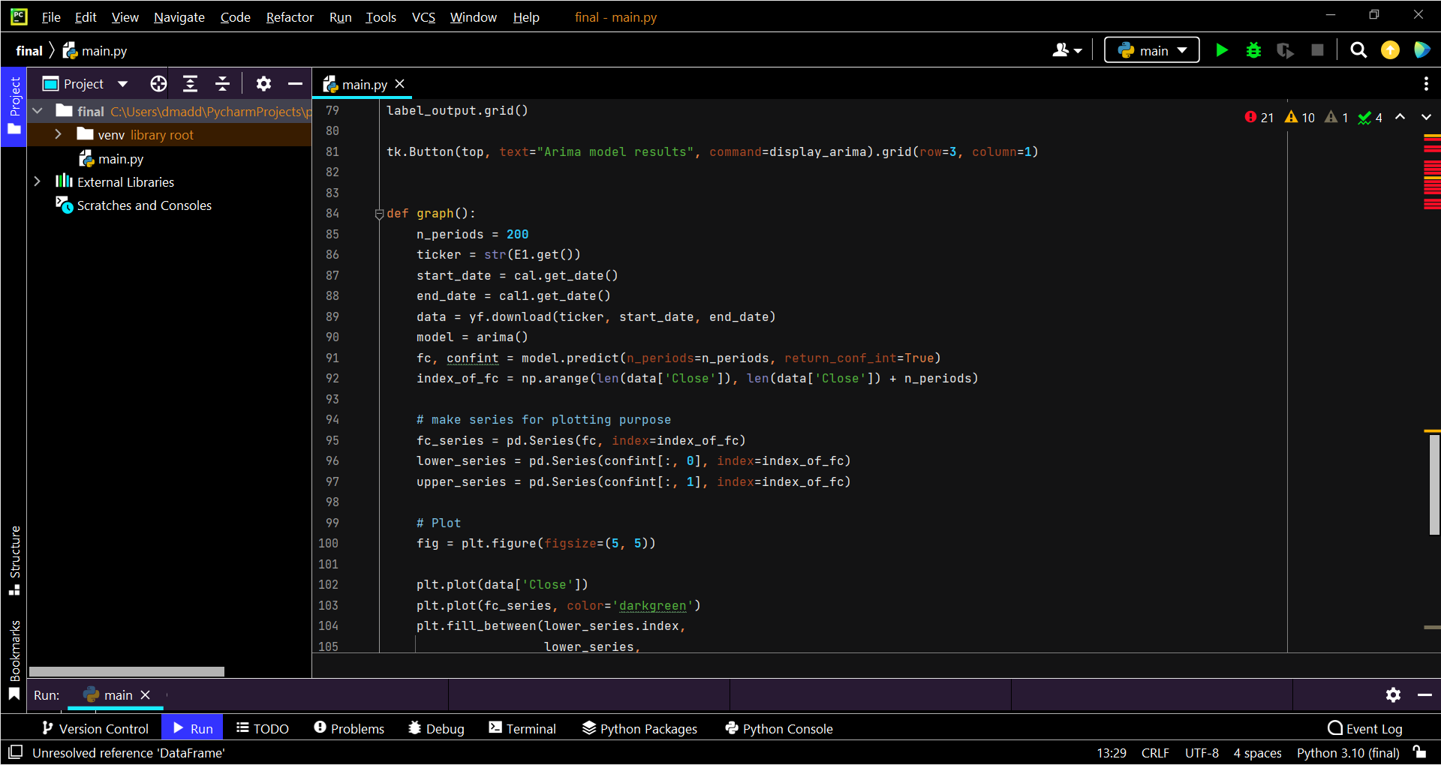Click the editor vertical scrollbar thumb
Viewport: 1441px width, 765px height.
[1434, 484]
